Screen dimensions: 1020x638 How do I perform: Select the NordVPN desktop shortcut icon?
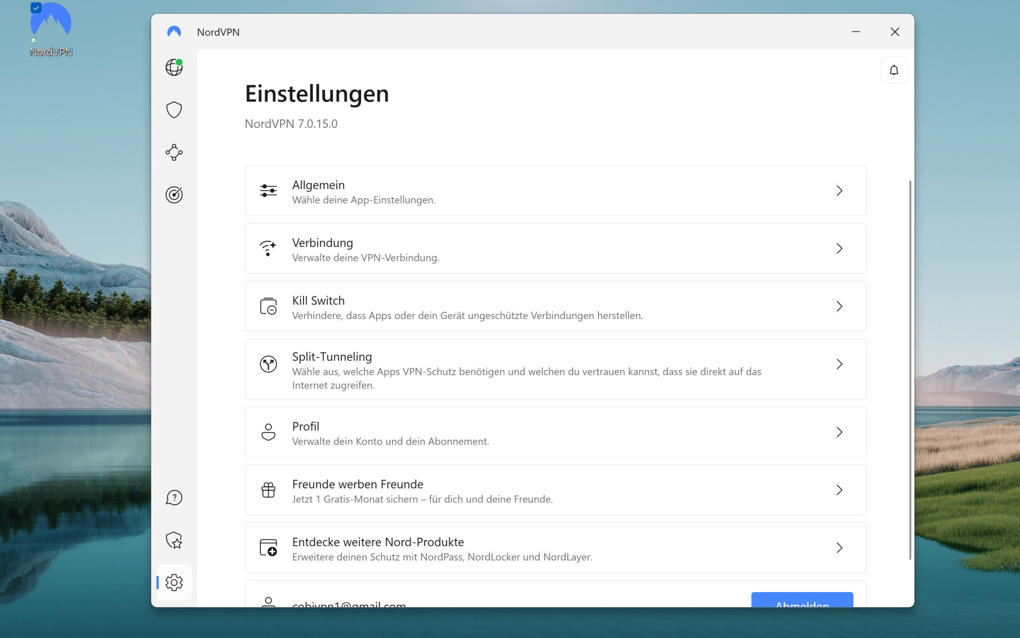coord(51,30)
